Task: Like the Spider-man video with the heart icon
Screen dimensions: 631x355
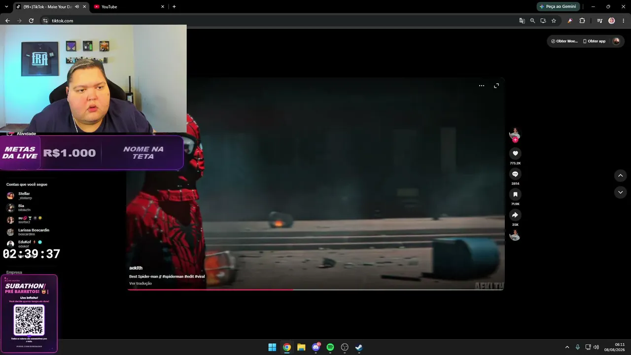Action: (515, 153)
